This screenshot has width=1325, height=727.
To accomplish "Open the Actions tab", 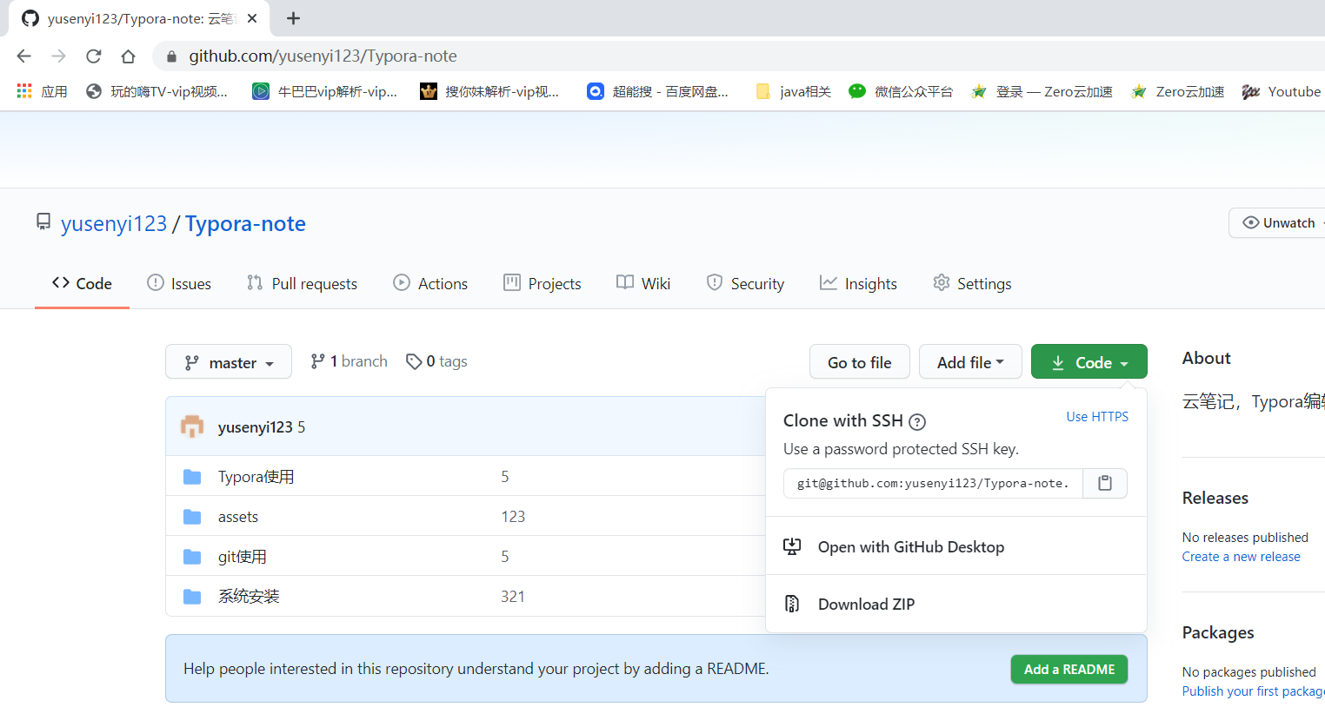I will coord(430,284).
